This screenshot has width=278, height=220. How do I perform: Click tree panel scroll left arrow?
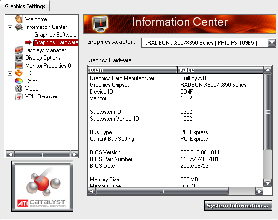tap(10, 154)
